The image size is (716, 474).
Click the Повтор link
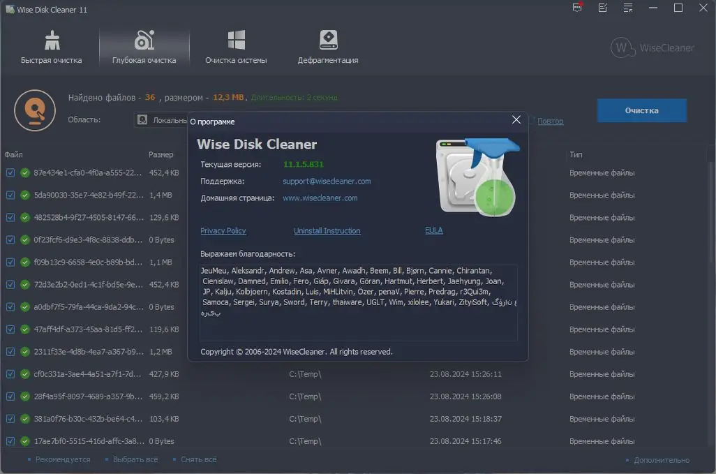(x=550, y=121)
